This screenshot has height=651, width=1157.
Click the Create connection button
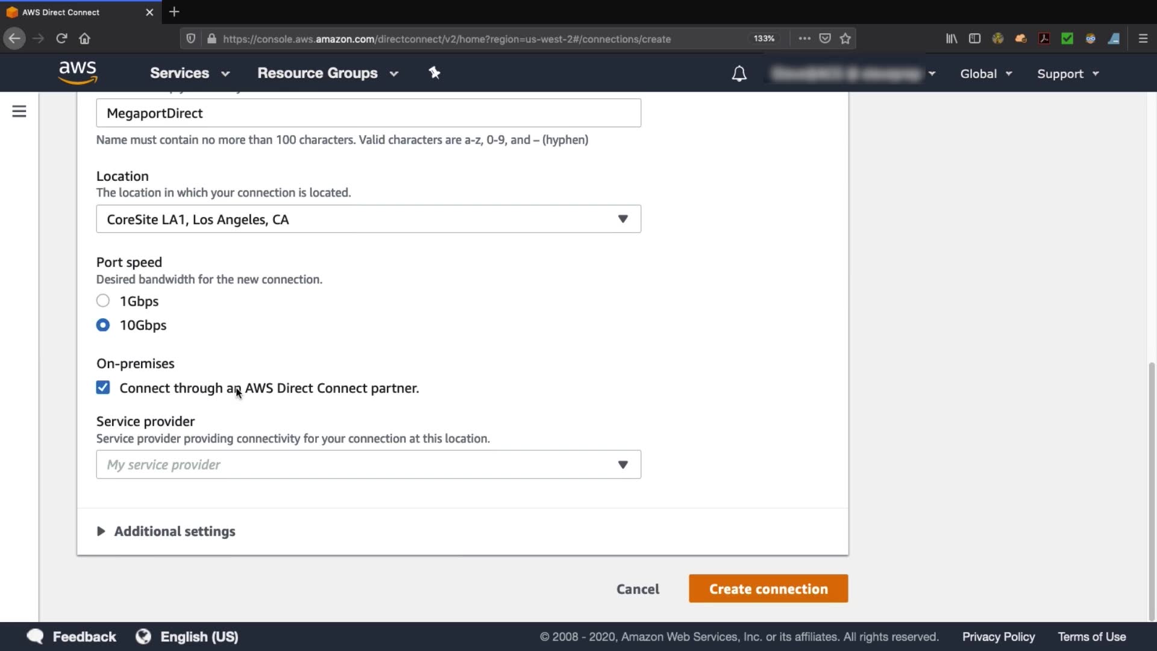(768, 589)
